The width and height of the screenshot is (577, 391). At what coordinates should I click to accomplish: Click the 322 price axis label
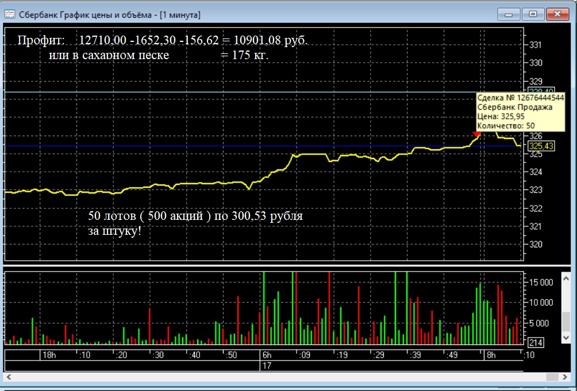coord(536,208)
